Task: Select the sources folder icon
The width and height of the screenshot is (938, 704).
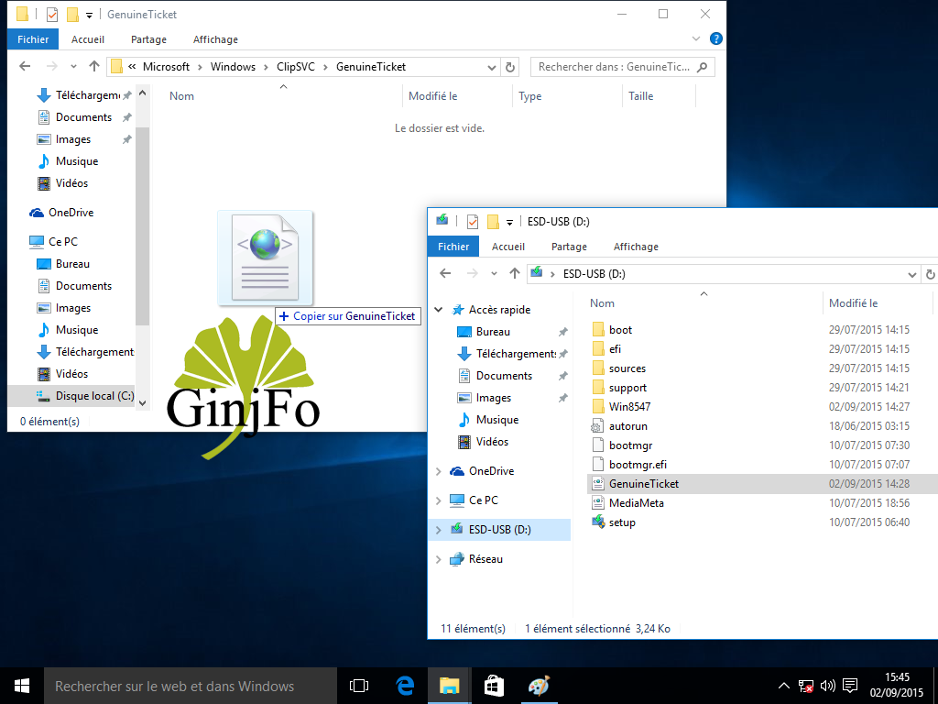Action: pyautogui.click(x=597, y=368)
